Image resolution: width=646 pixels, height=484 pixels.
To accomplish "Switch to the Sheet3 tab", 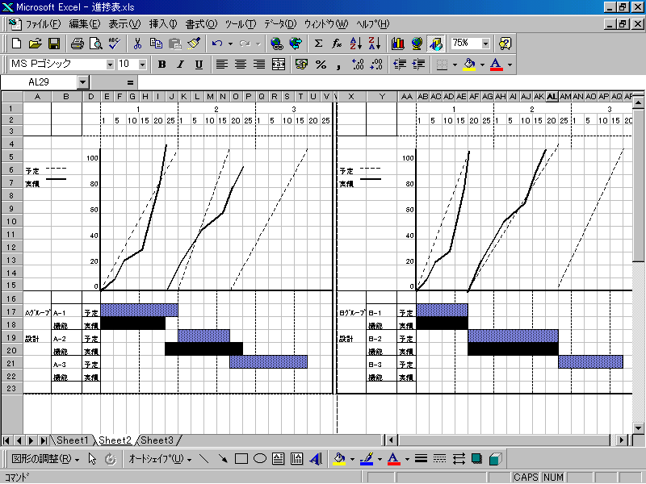I will click(157, 440).
